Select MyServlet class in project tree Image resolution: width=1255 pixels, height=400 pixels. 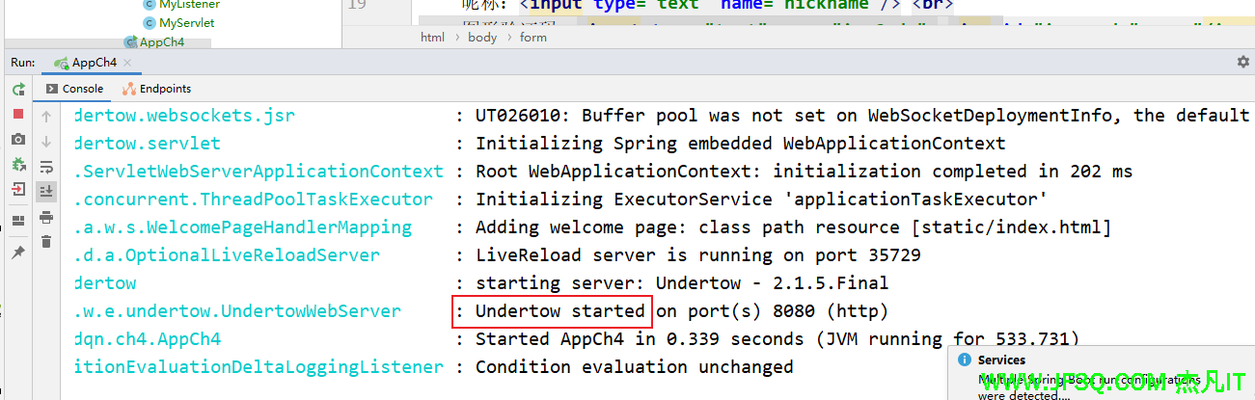click(186, 22)
